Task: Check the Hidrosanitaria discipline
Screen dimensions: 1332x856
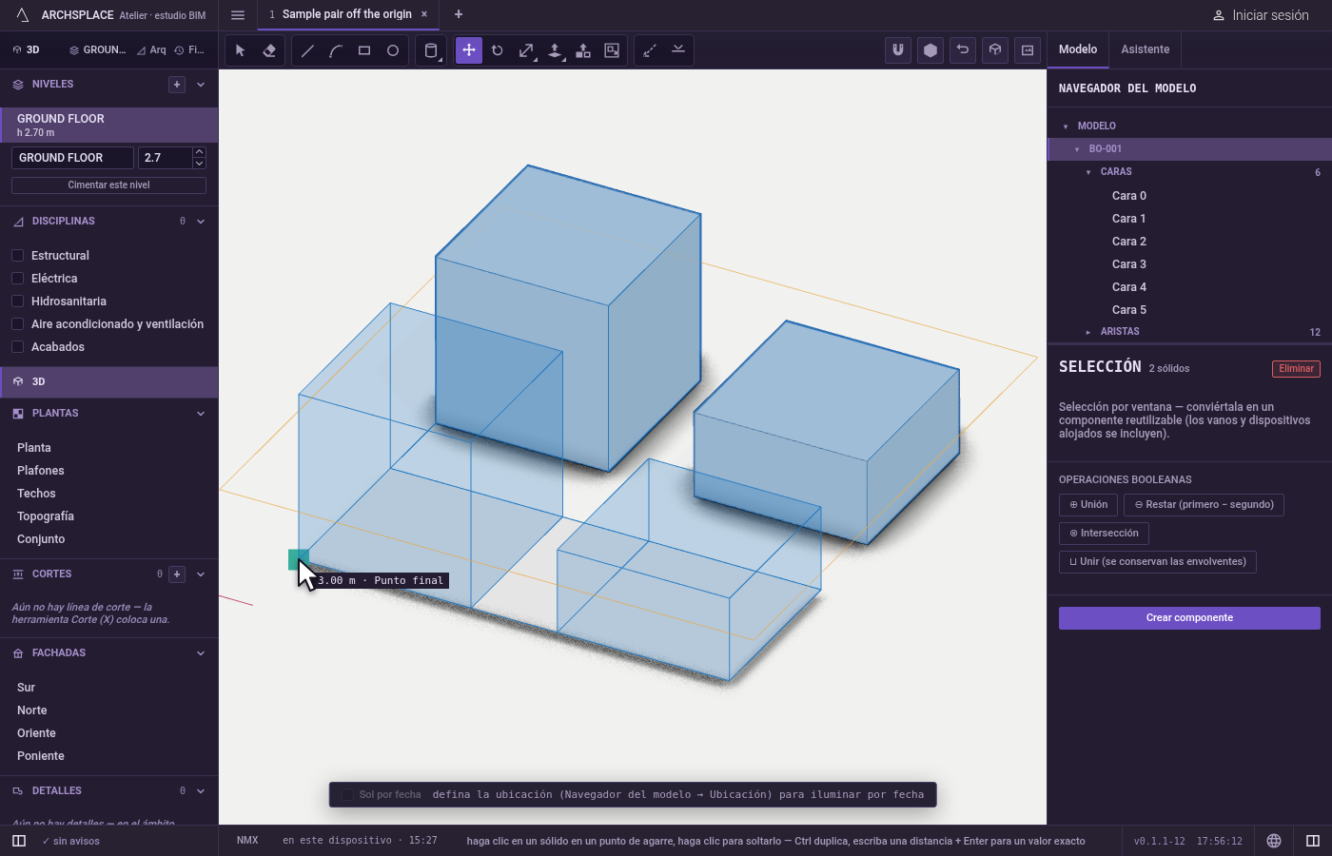Action: tap(17, 302)
